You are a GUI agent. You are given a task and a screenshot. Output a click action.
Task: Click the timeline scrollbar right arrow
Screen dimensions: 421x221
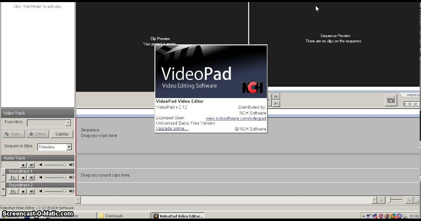[374, 200]
